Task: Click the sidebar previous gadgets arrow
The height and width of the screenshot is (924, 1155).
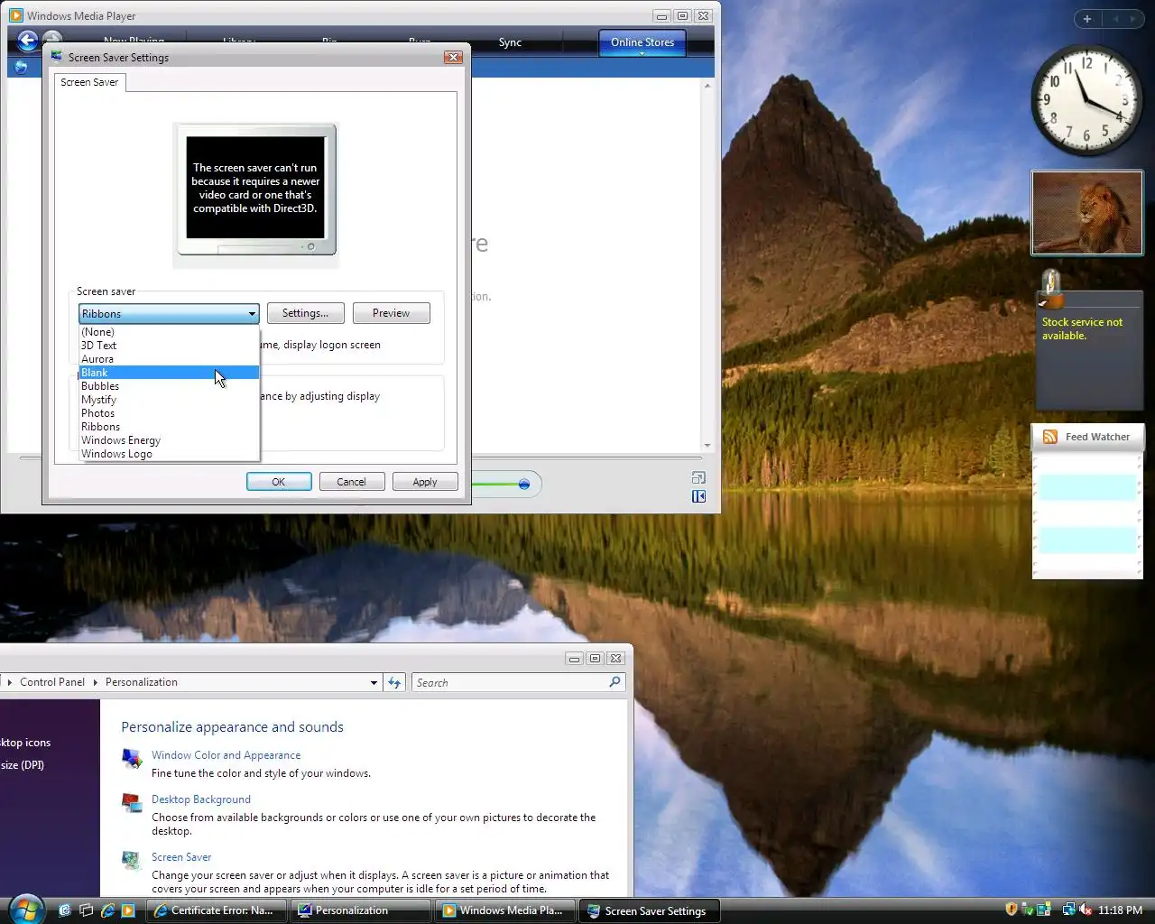Action: [1114, 19]
